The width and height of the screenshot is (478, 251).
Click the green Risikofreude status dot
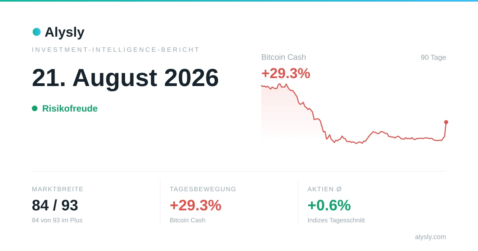click(35, 108)
